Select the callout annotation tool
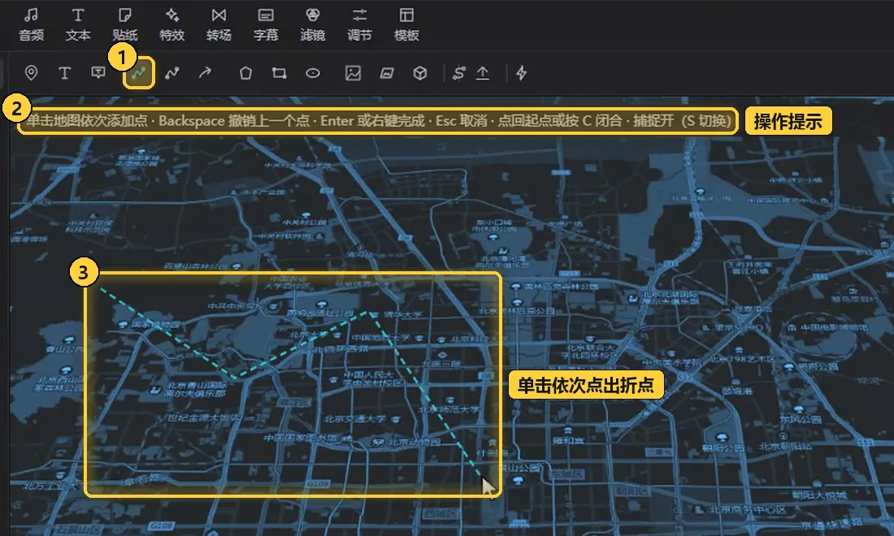This screenshot has width=894, height=536. point(98,73)
